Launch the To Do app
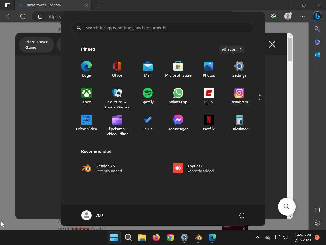 click(148, 123)
